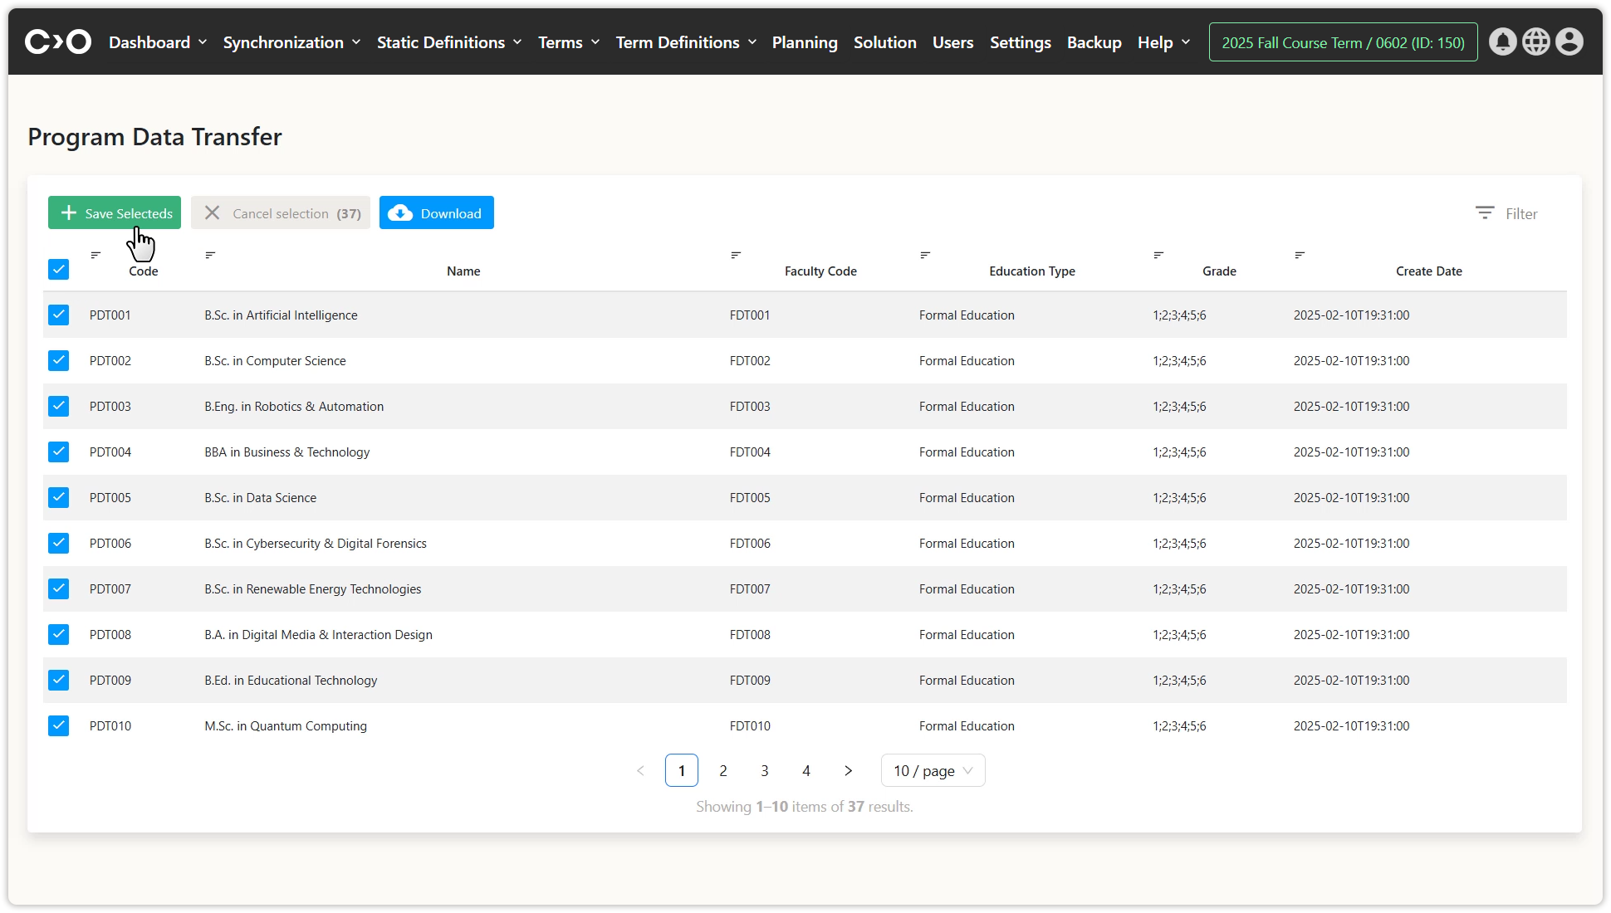The height and width of the screenshot is (913, 1611).
Task: Untick the M.Sc. in Quantum Computing row
Action: tap(58, 725)
